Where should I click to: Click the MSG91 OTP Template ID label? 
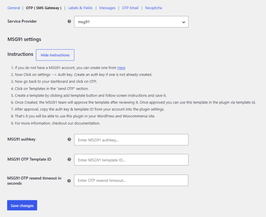click(29, 159)
